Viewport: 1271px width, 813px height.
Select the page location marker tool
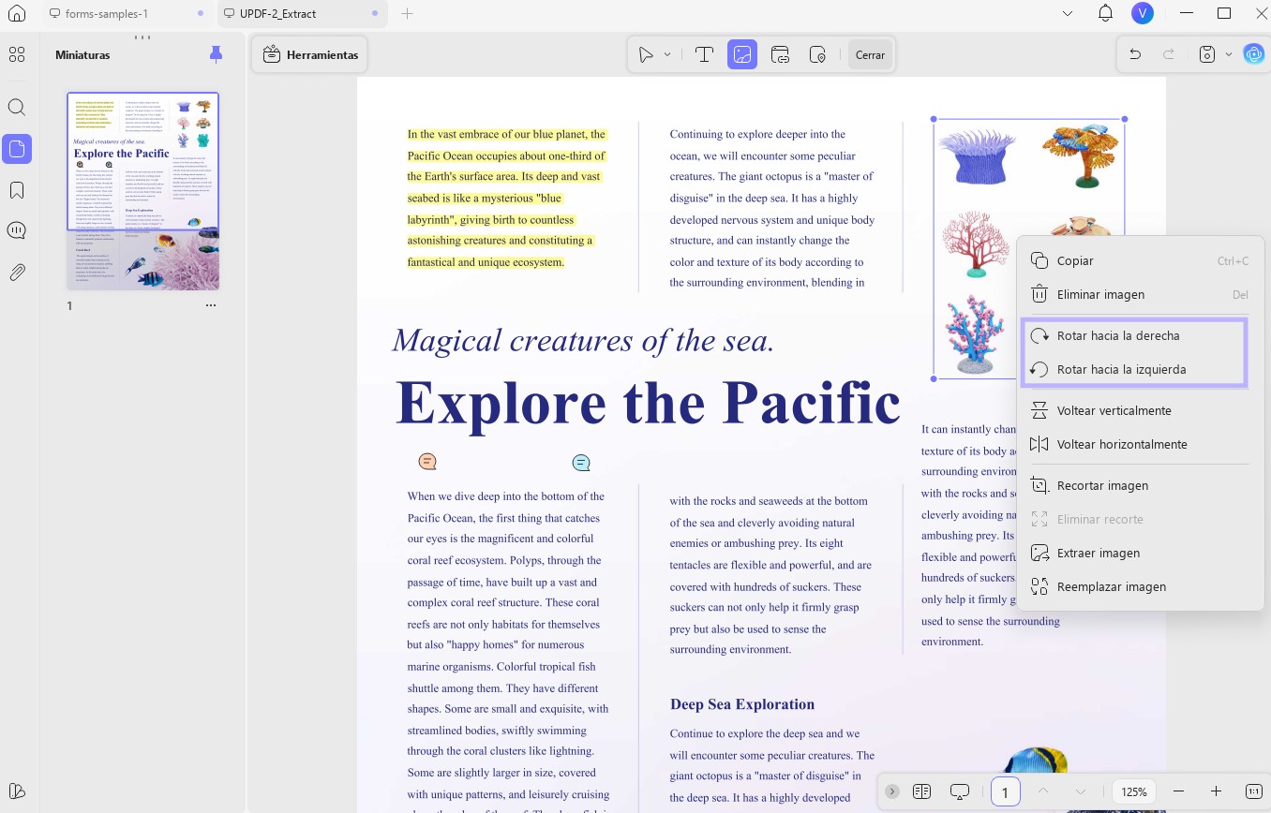coord(817,55)
